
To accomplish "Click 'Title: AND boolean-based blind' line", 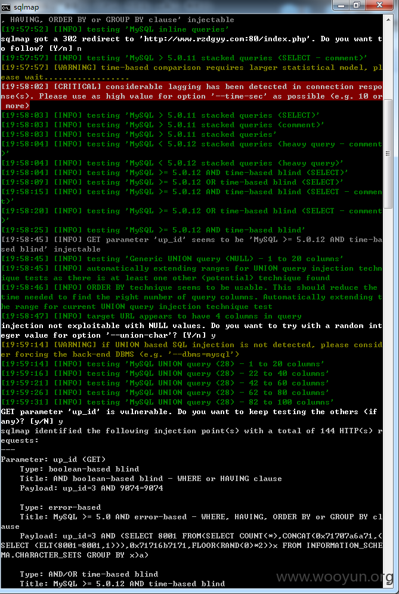I will coord(151,479).
